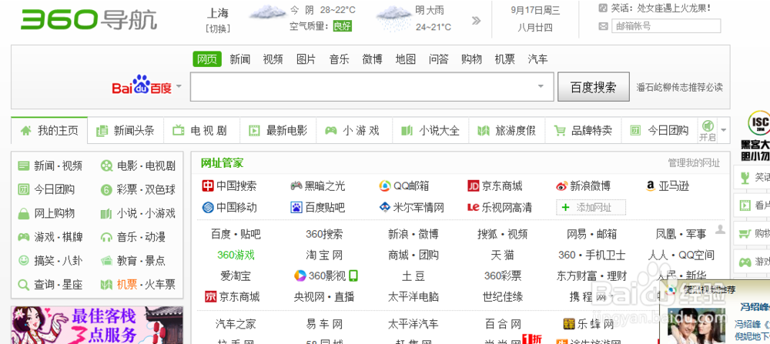Click the heavy rain icon for tomorrow

393,18
